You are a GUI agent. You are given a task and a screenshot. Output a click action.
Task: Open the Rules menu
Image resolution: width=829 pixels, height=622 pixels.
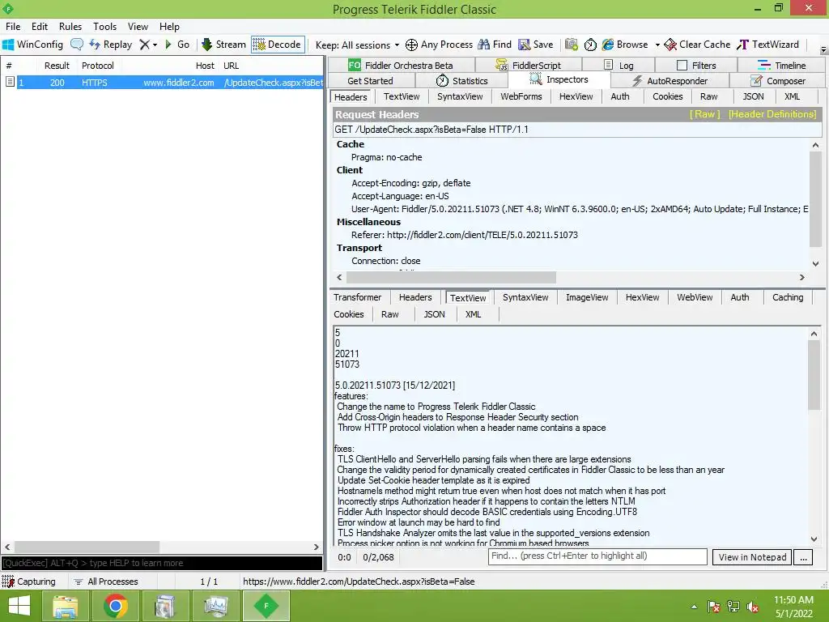[x=70, y=27]
